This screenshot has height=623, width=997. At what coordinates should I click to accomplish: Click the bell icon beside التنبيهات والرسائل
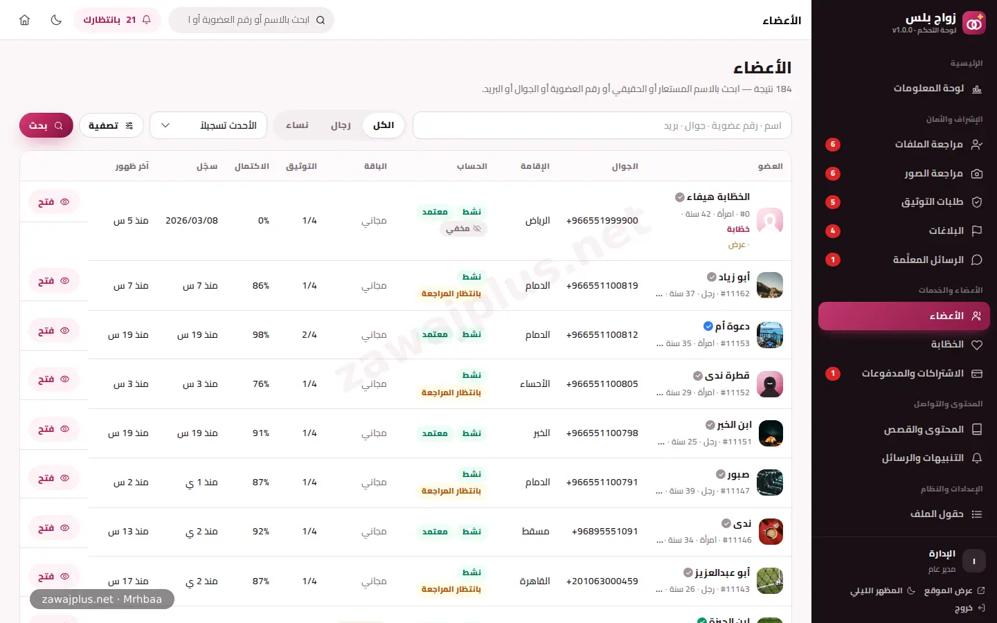977,458
